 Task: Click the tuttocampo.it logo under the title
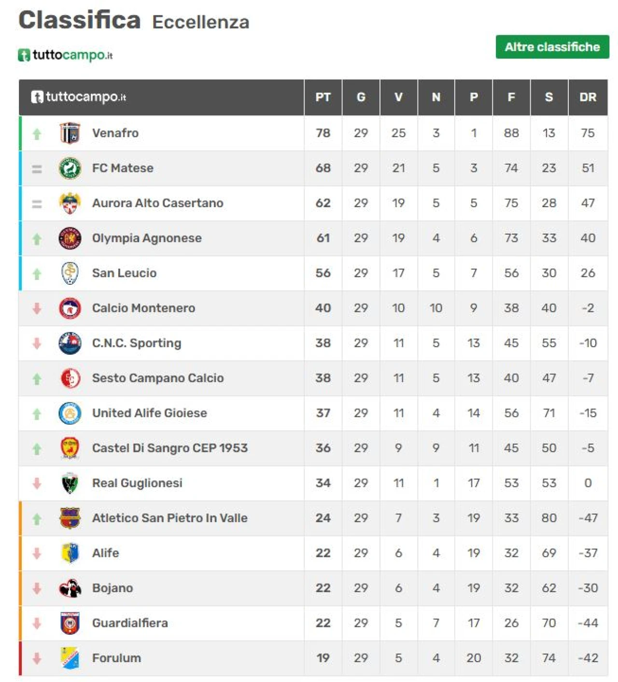[66, 55]
